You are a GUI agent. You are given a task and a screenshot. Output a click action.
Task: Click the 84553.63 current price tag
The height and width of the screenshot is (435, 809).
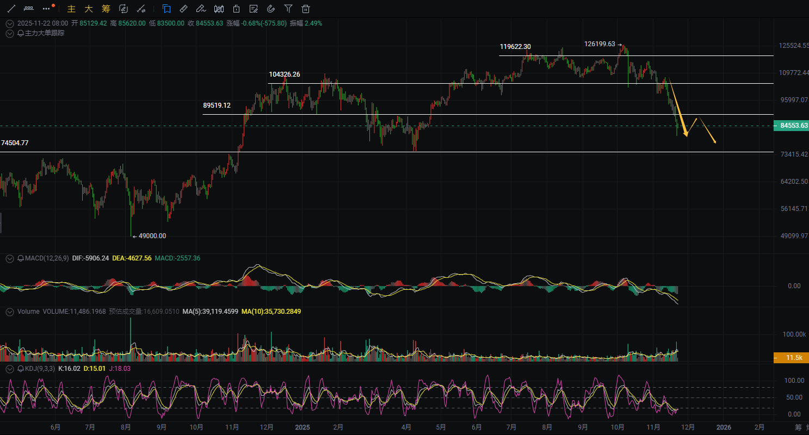792,126
